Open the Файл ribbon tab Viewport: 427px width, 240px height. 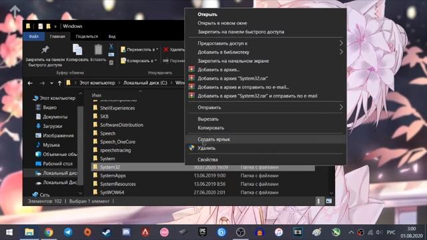click(34, 37)
